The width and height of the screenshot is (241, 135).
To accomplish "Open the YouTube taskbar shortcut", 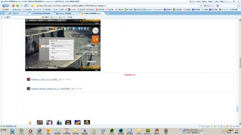I will 30,131.
